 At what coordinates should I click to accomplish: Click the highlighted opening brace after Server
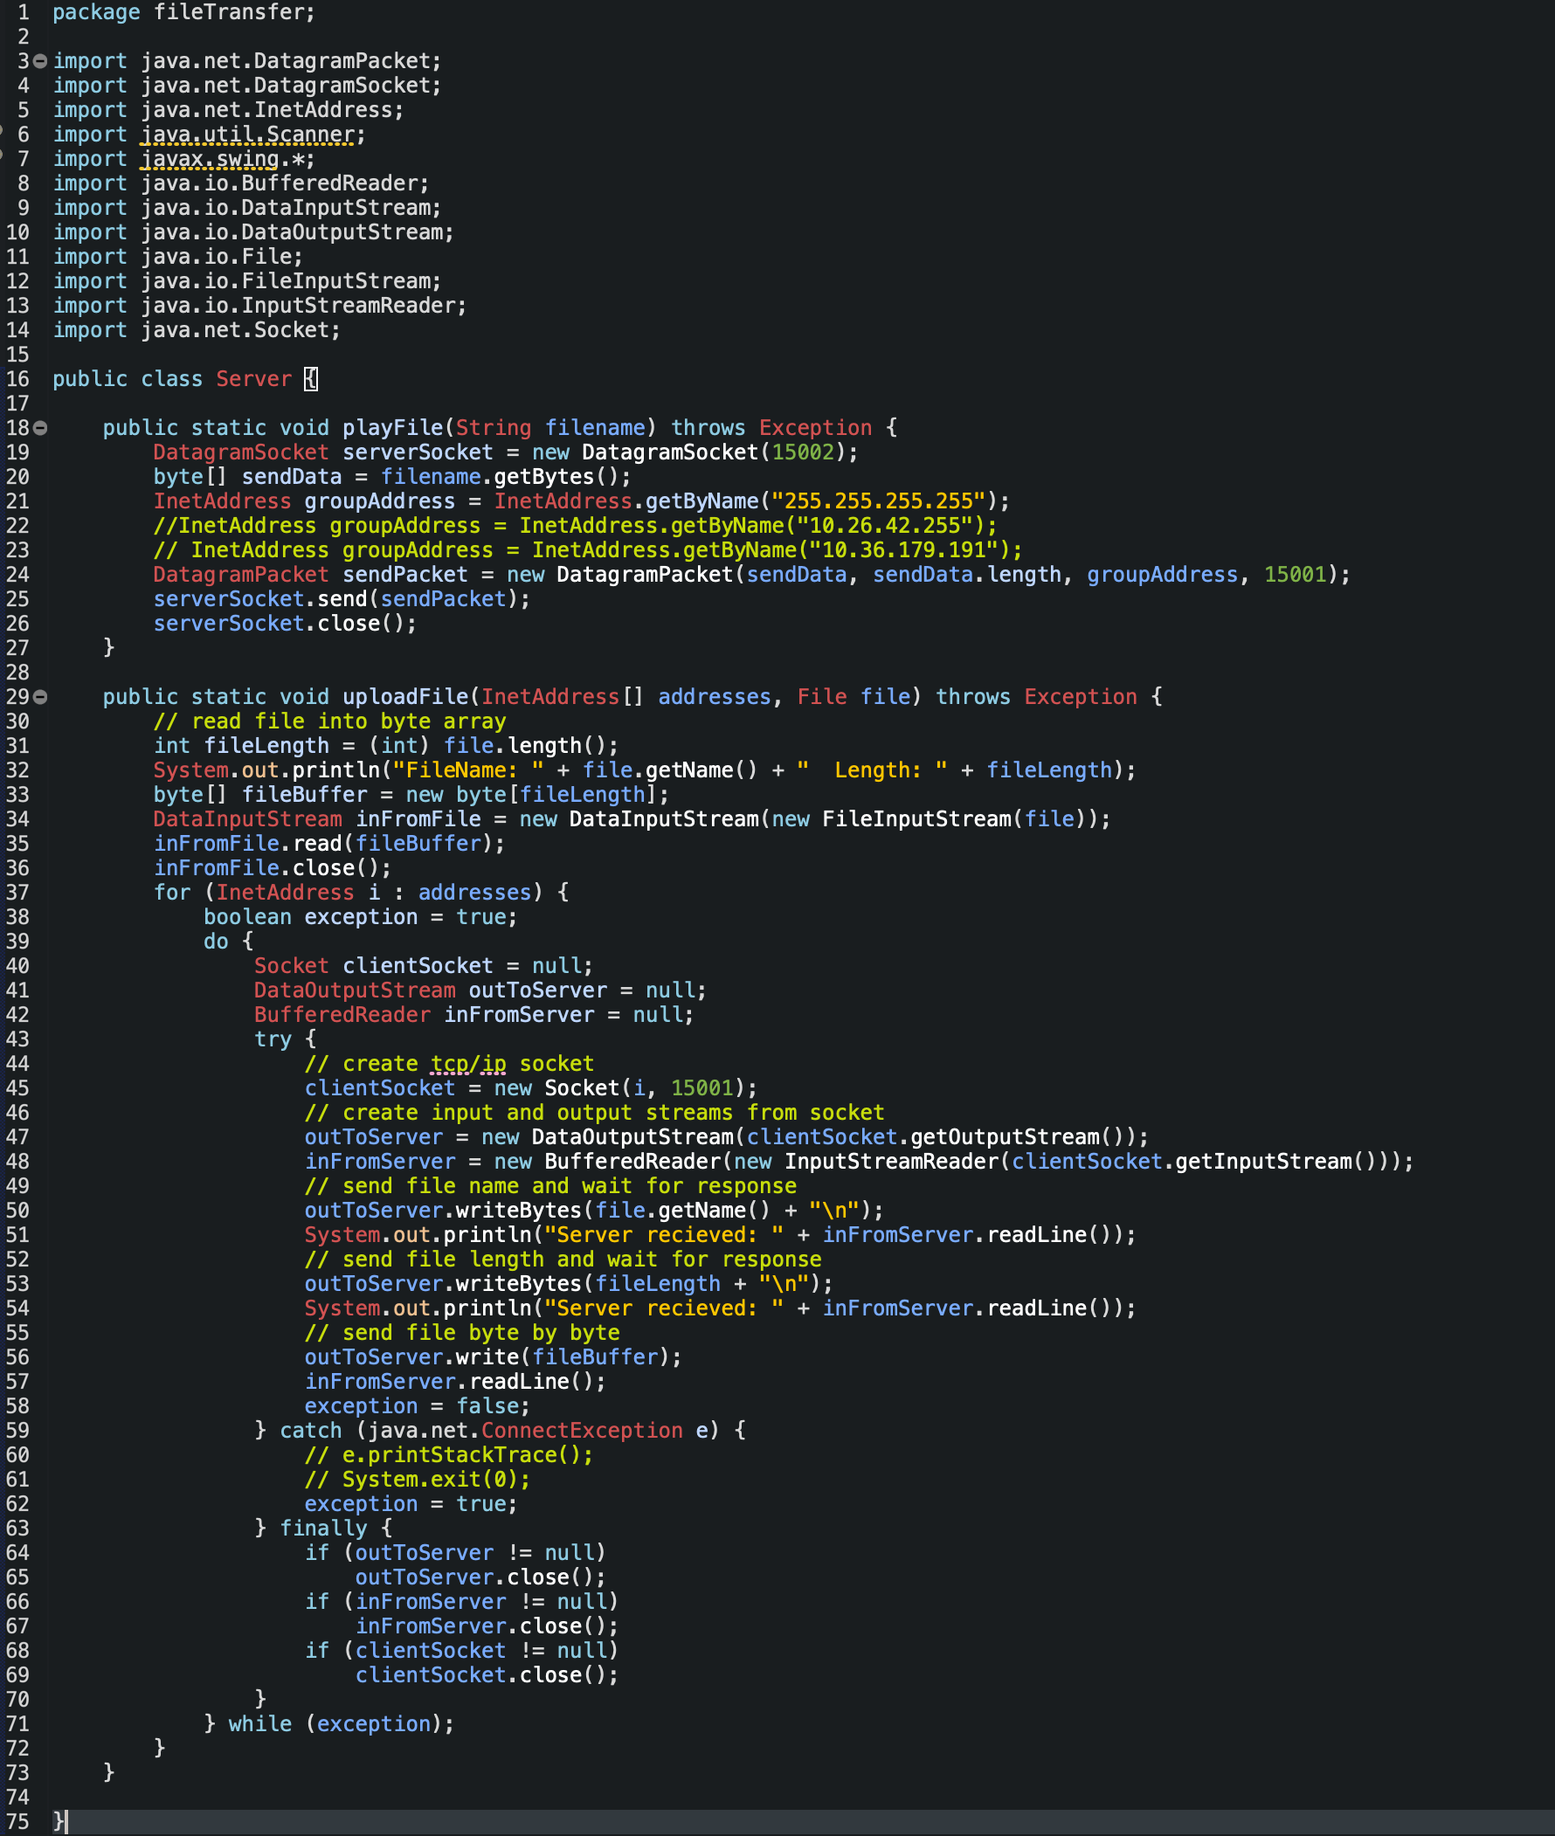pos(311,379)
